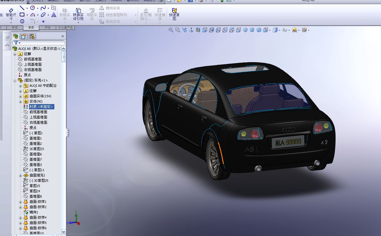Select 材质 <未指定> in the tree
The width and height of the screenshot is (381, 236).
tap(41, 107)
